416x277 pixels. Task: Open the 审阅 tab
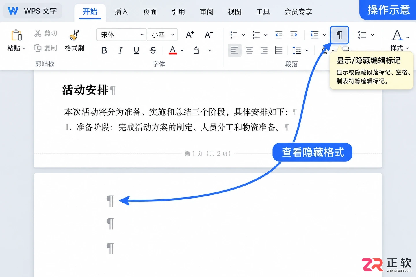pos(207,12)
